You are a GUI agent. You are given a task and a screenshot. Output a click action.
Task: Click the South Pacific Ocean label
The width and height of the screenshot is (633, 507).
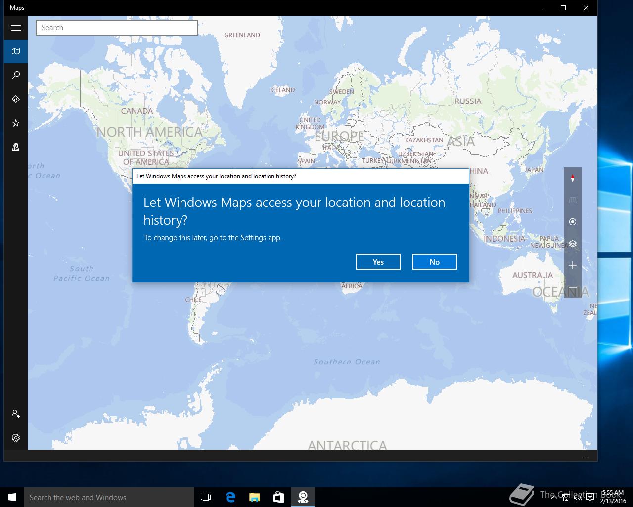coord(82,273)
